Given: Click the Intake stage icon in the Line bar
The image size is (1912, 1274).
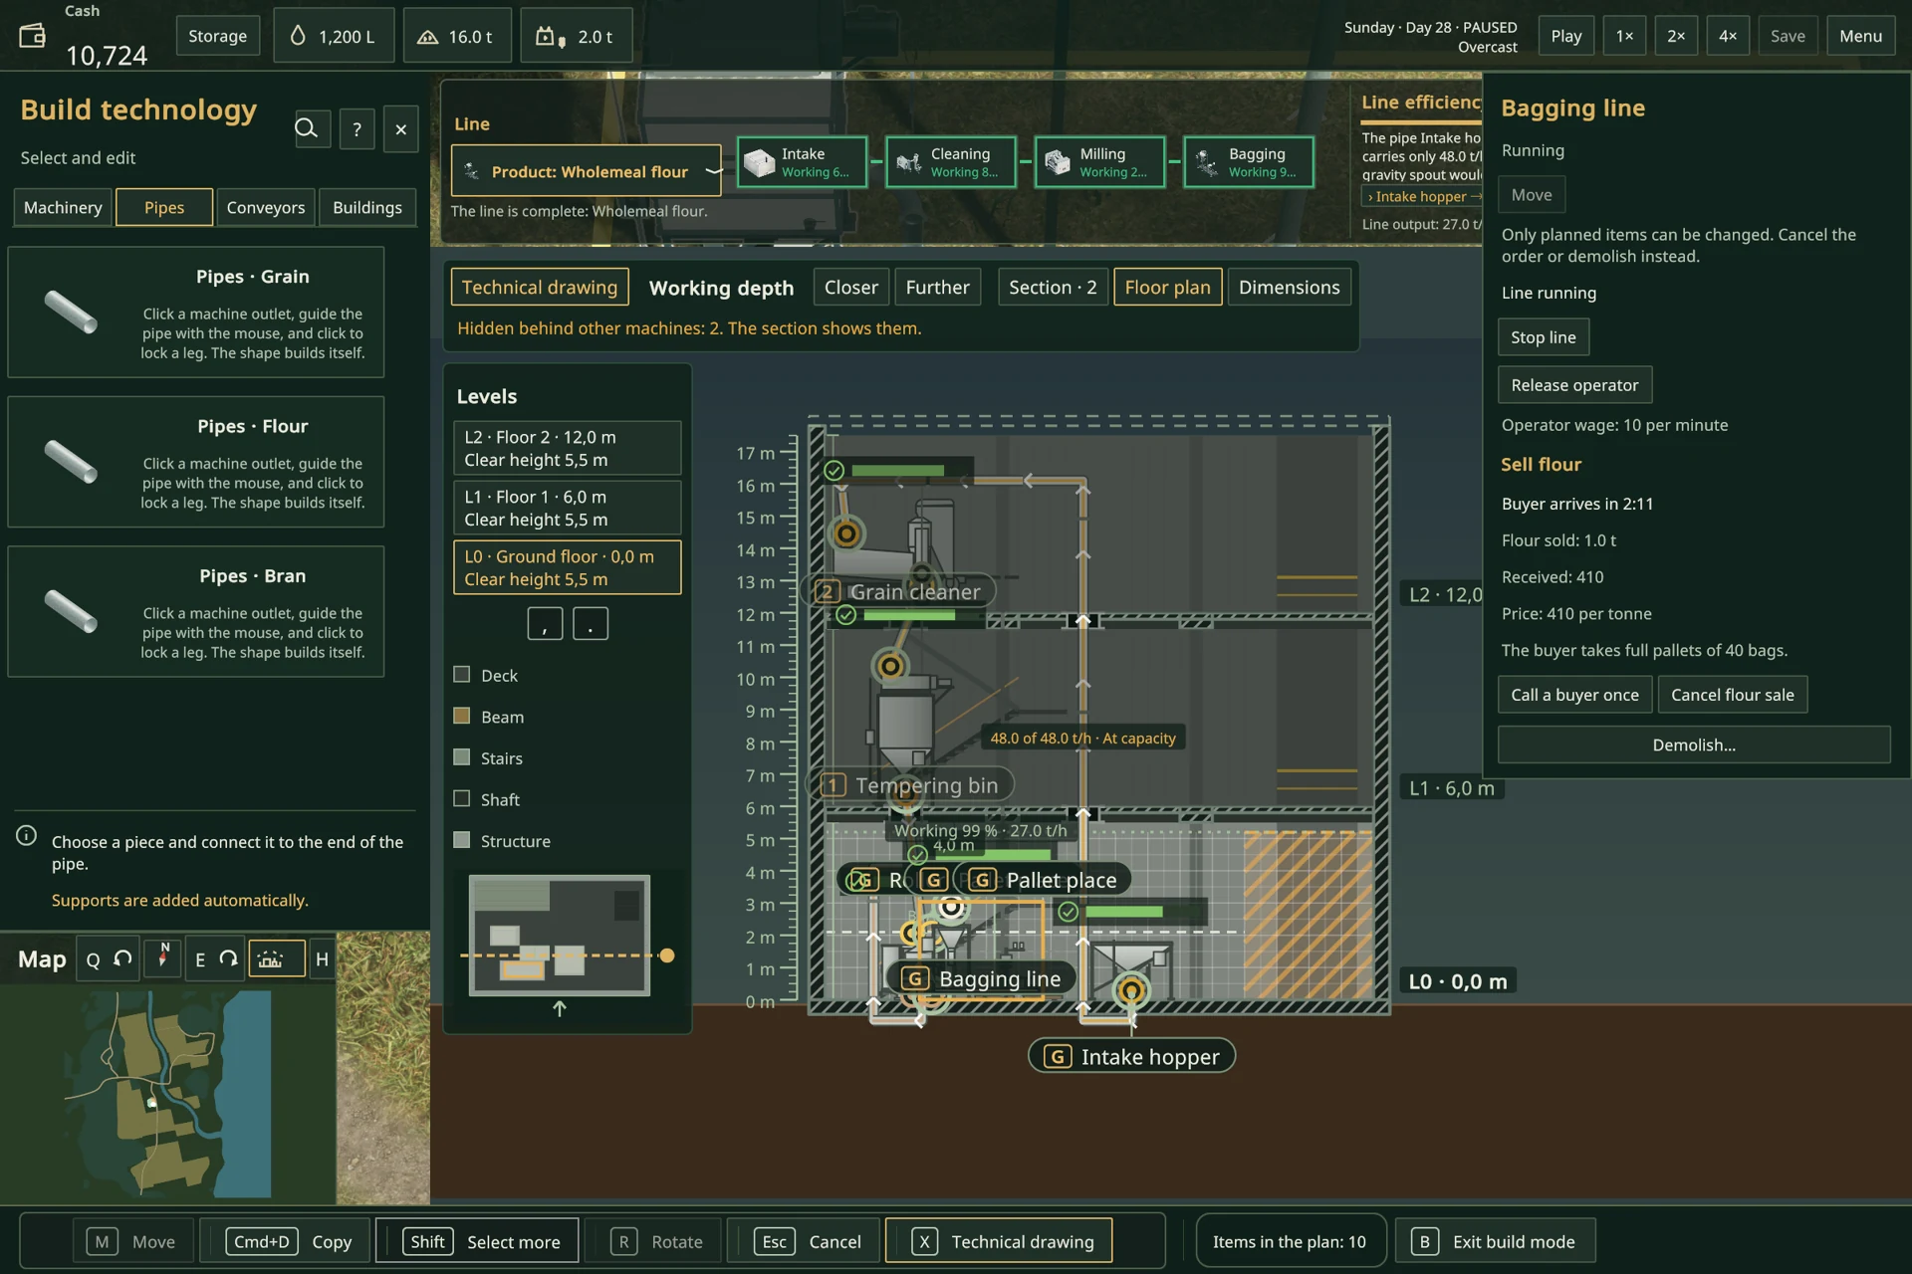Looking at the screenshot, I should 759,162.
